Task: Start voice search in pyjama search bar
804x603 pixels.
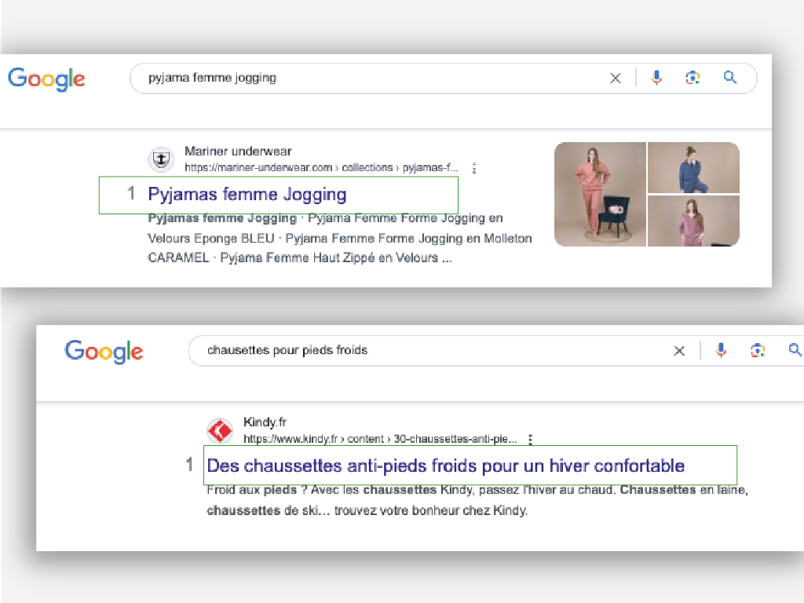Action: click(656, 77)
